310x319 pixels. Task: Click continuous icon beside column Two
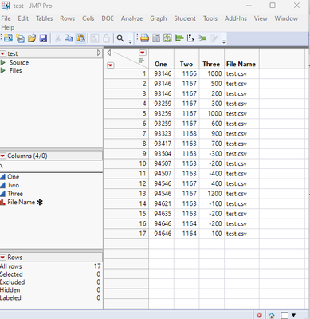tap(2, 185)
